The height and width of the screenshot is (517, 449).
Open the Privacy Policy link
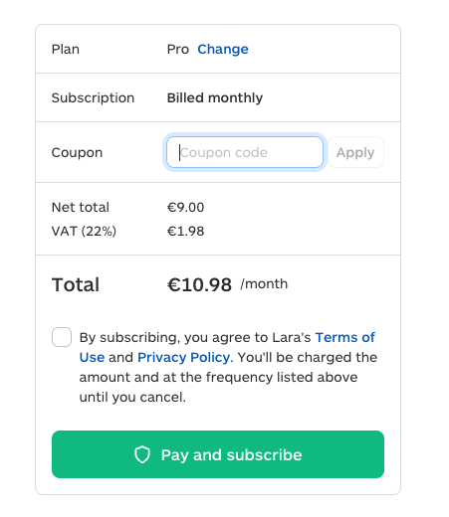point(183,357)
